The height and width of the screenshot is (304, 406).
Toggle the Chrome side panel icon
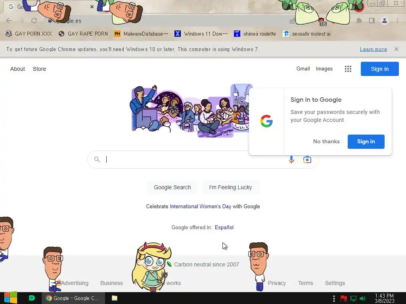coord(372,21)
